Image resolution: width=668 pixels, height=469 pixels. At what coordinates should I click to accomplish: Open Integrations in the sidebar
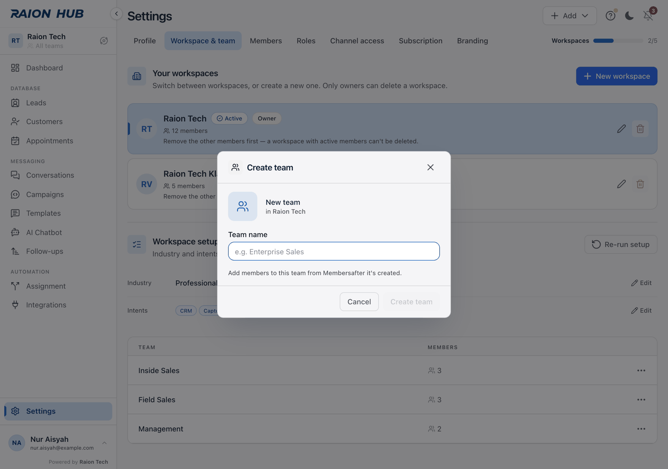[x=58, y=305]
